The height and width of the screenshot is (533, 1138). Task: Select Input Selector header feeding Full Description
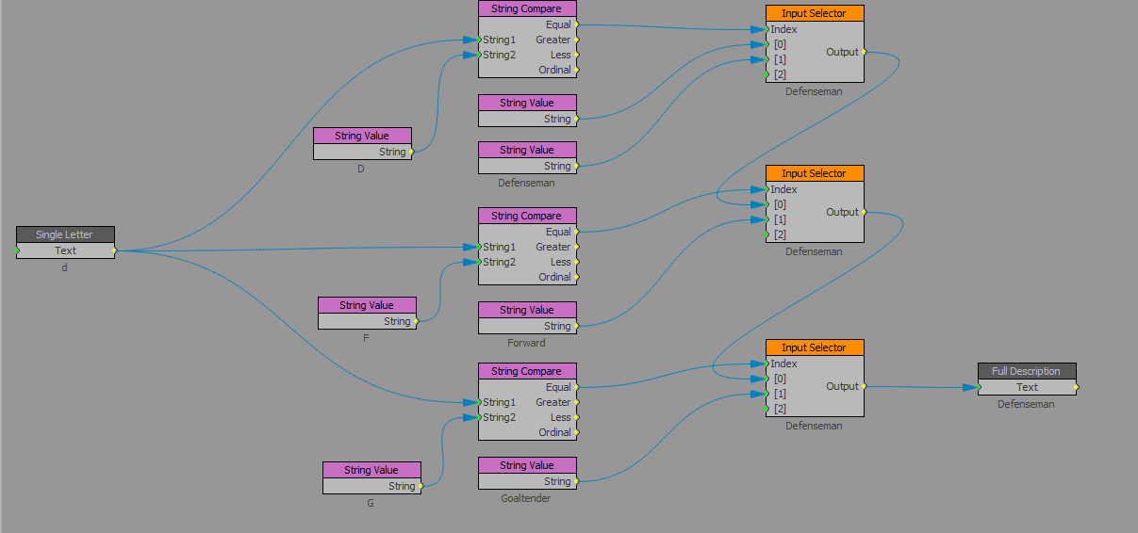tap(815, 347)
